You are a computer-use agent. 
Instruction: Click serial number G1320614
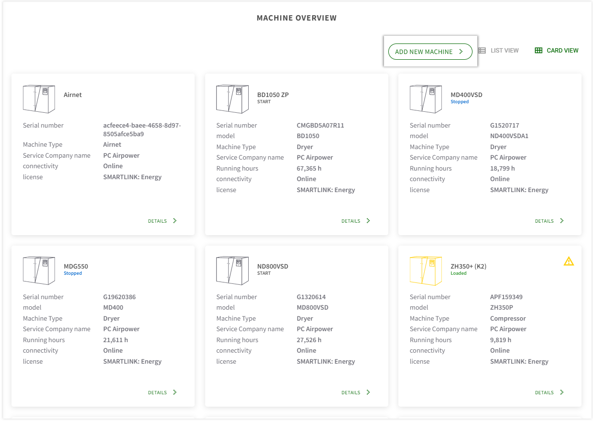coord(311,297)
